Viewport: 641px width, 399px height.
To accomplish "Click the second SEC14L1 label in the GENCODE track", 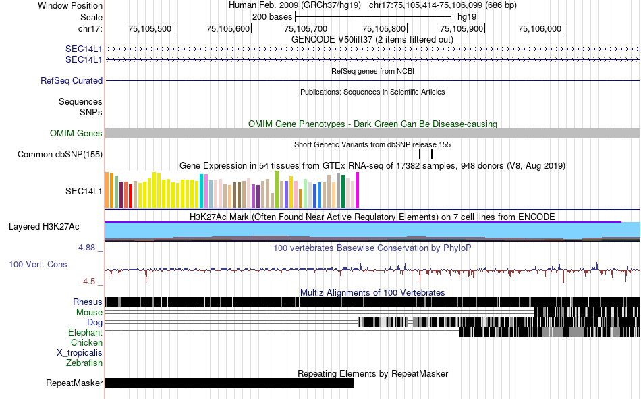I will (84, 59).
